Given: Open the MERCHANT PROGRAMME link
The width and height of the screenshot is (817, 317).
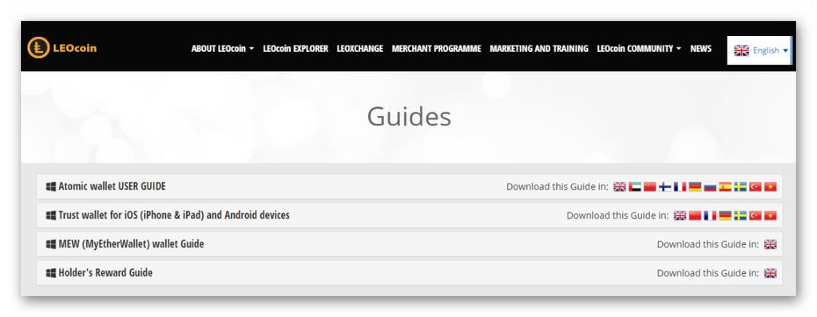Looking at the screenshot, I should point(436,49).
